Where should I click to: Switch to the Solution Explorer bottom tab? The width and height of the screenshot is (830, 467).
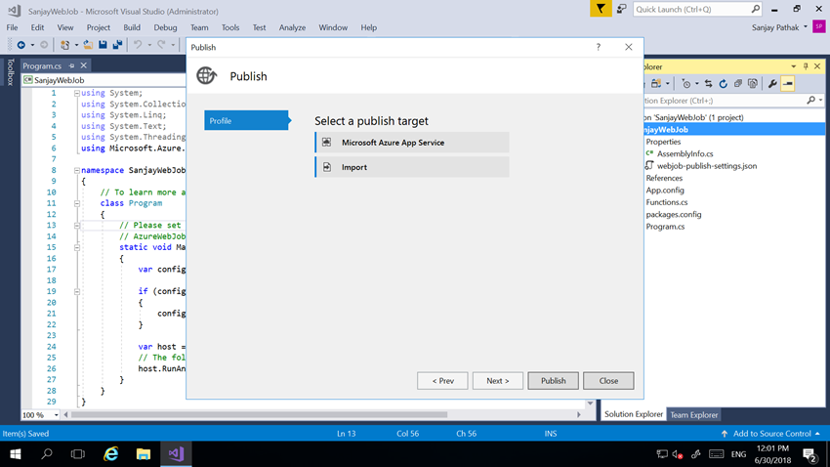pyautogui.click(x=633, y=414)
